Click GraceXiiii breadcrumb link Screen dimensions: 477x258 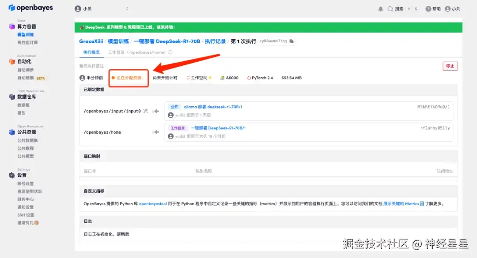[x=91, y=41]
